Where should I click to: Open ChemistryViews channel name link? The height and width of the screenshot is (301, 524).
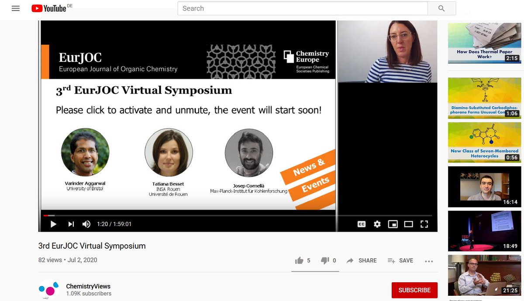point(88,286)
